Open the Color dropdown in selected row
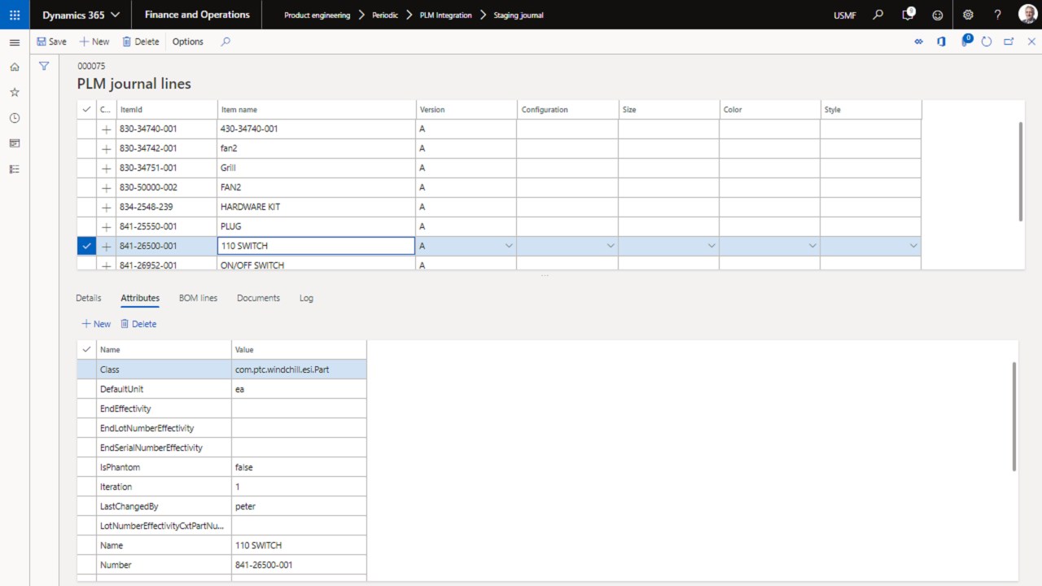This screenshot has height=586, width=1042. [812, 246]
